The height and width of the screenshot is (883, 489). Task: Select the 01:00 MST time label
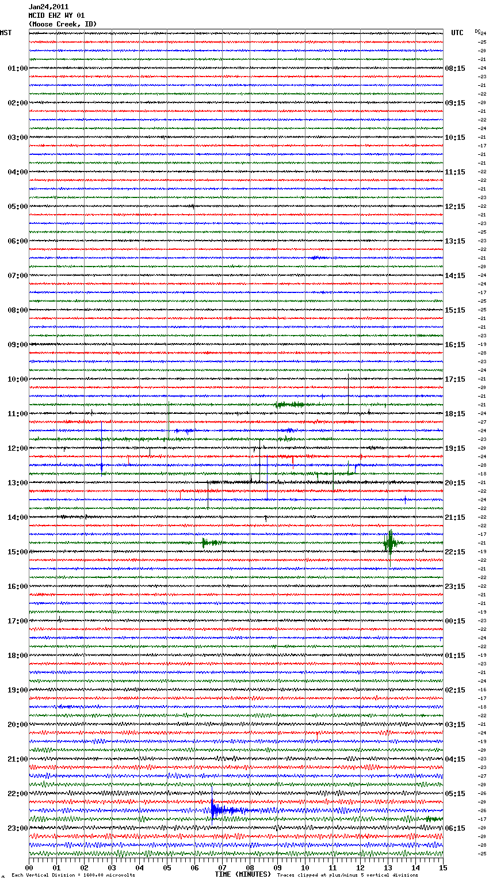(x=17, y=68)
